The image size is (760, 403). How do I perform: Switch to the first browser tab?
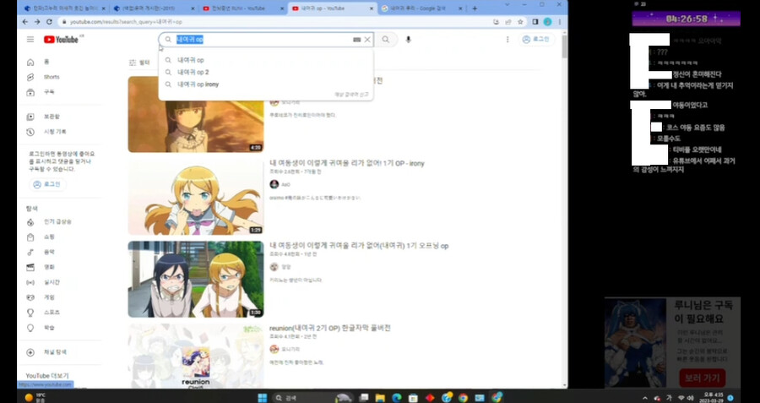coord(63,8)
